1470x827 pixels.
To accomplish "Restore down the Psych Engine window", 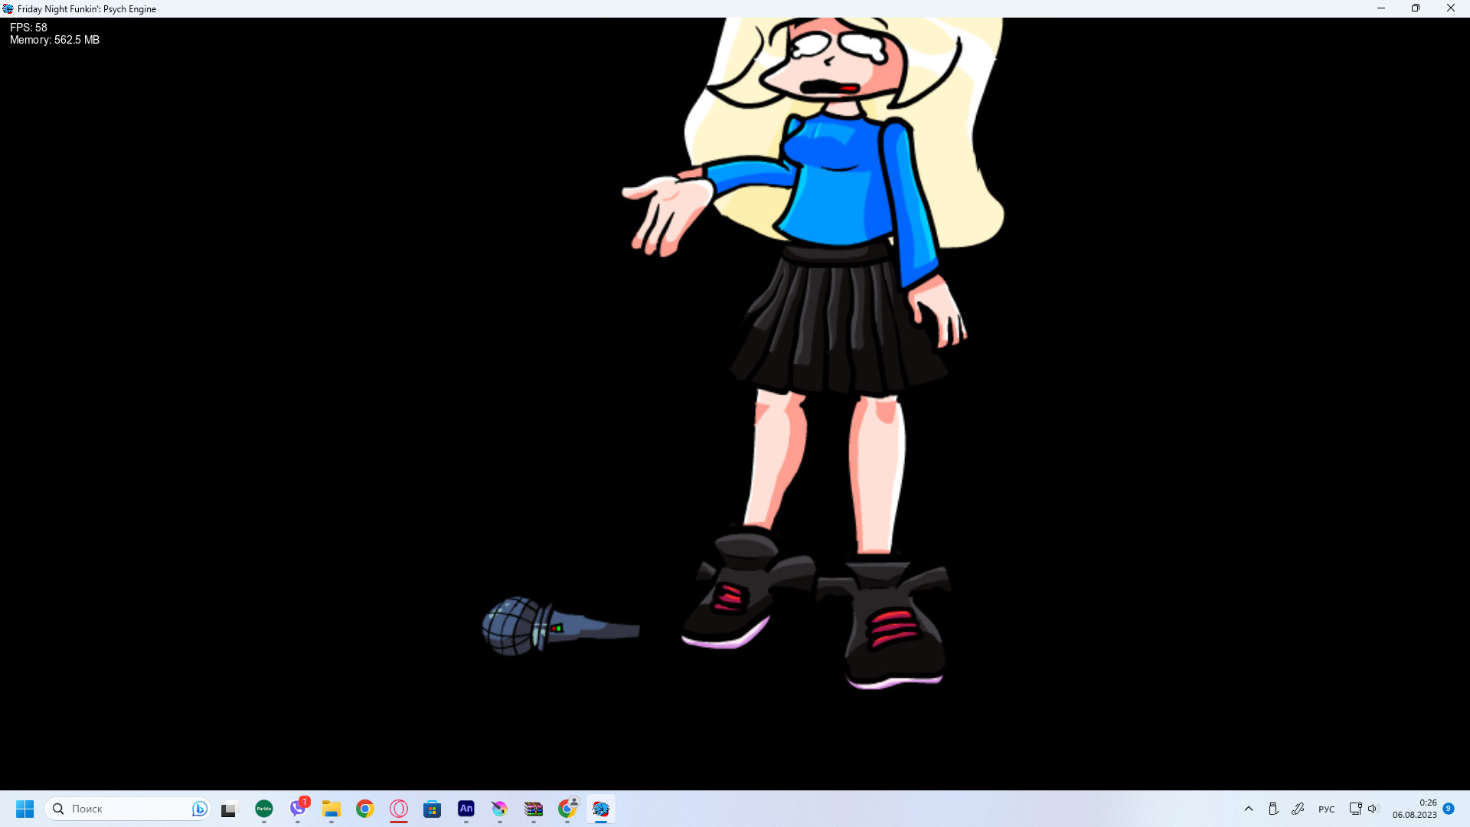I will click(1416, 8).
